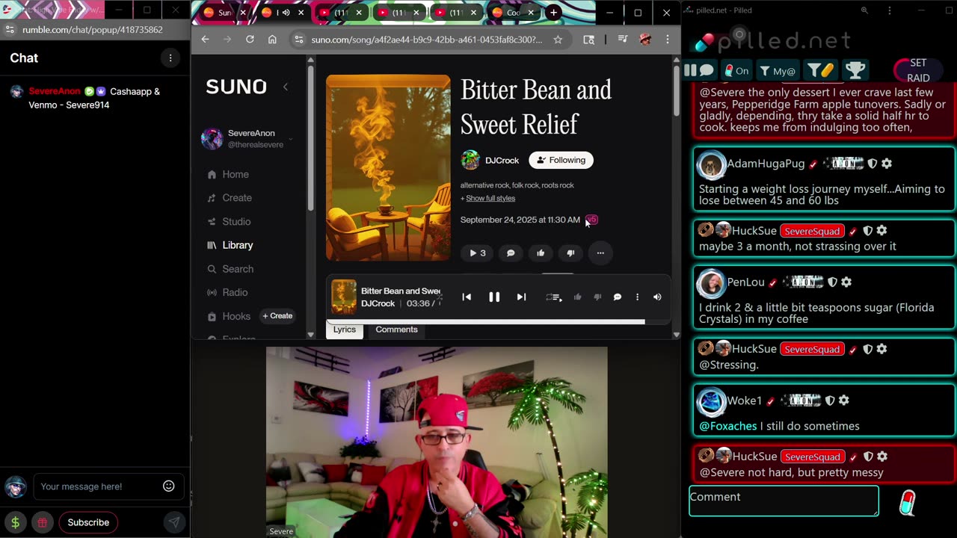Open emoji picker in Rumble chat
Viewport: 957px width, 538px height.
pos(169,486)
